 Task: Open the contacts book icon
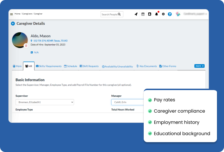(x=149, y=14)
